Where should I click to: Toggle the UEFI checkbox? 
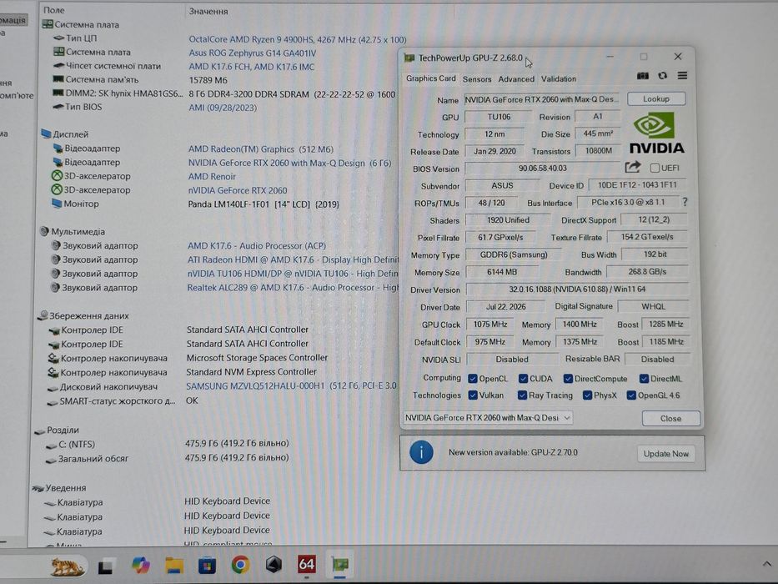click(655, 168)
